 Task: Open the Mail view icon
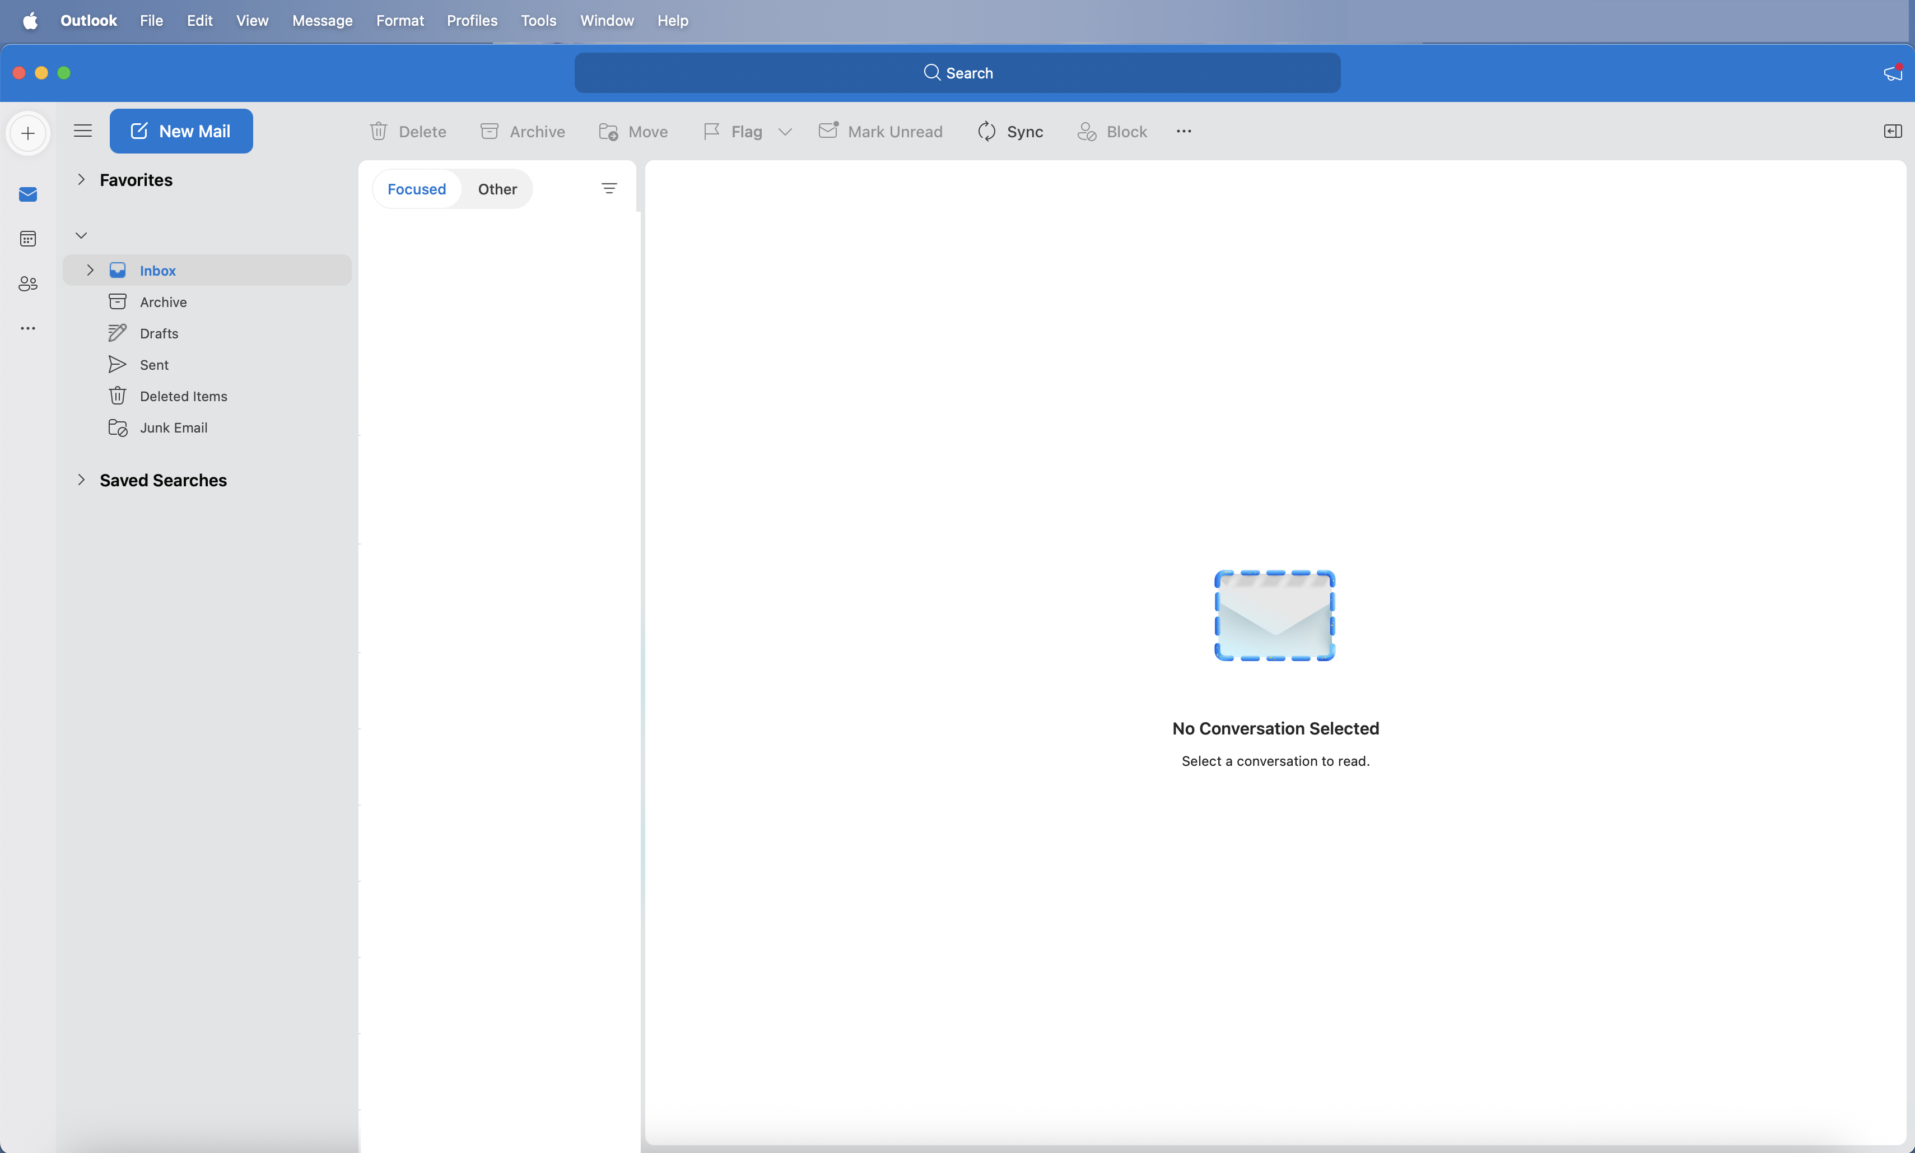coord(28,194)
